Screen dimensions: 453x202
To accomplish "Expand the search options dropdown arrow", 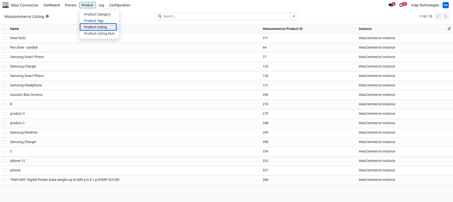I will pyautogui.click(x=294, y=16).
